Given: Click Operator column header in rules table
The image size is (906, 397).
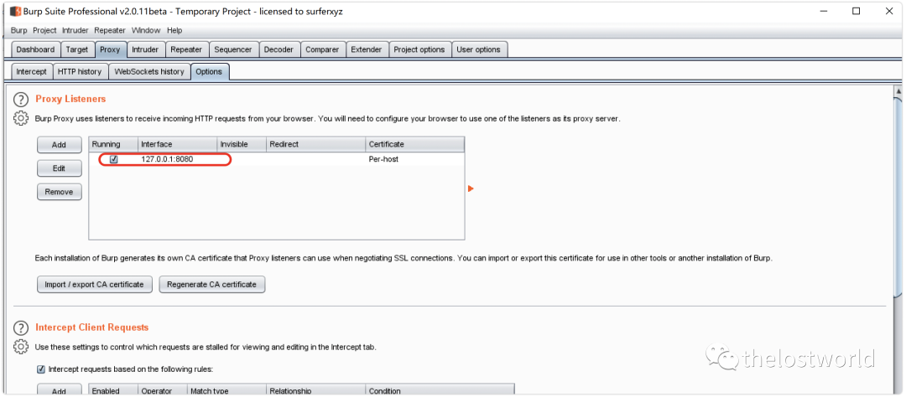Looking at the screenshot, I should pos(163,390).
